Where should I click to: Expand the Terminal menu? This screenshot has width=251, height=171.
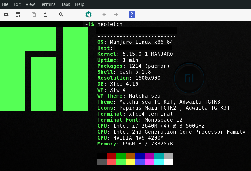tap(48, 4)
